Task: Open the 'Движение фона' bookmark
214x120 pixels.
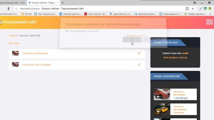Action: (x=145, y=14)
